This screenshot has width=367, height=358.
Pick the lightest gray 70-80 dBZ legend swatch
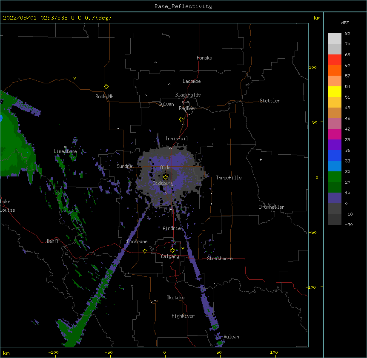(x=335, y=39)
